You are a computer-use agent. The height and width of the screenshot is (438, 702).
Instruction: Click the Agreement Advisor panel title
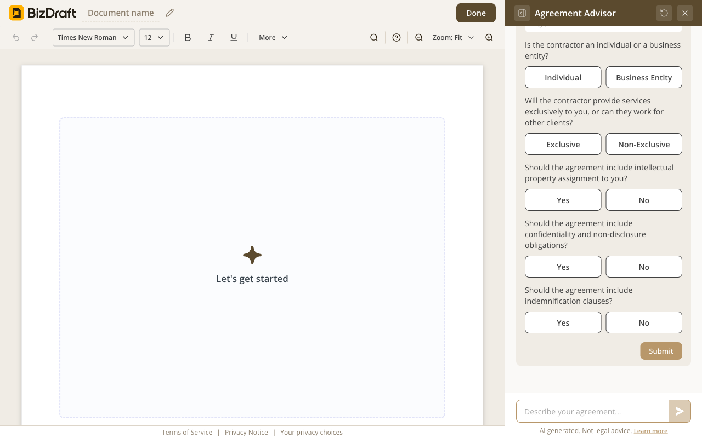click(575, 13)
